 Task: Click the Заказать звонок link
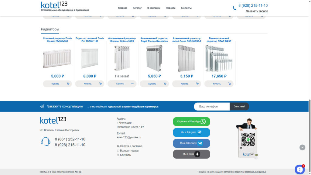[257, 11]
